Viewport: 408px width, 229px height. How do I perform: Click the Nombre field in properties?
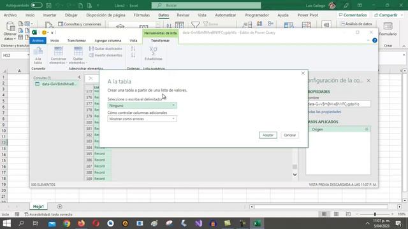pos(339,104)
